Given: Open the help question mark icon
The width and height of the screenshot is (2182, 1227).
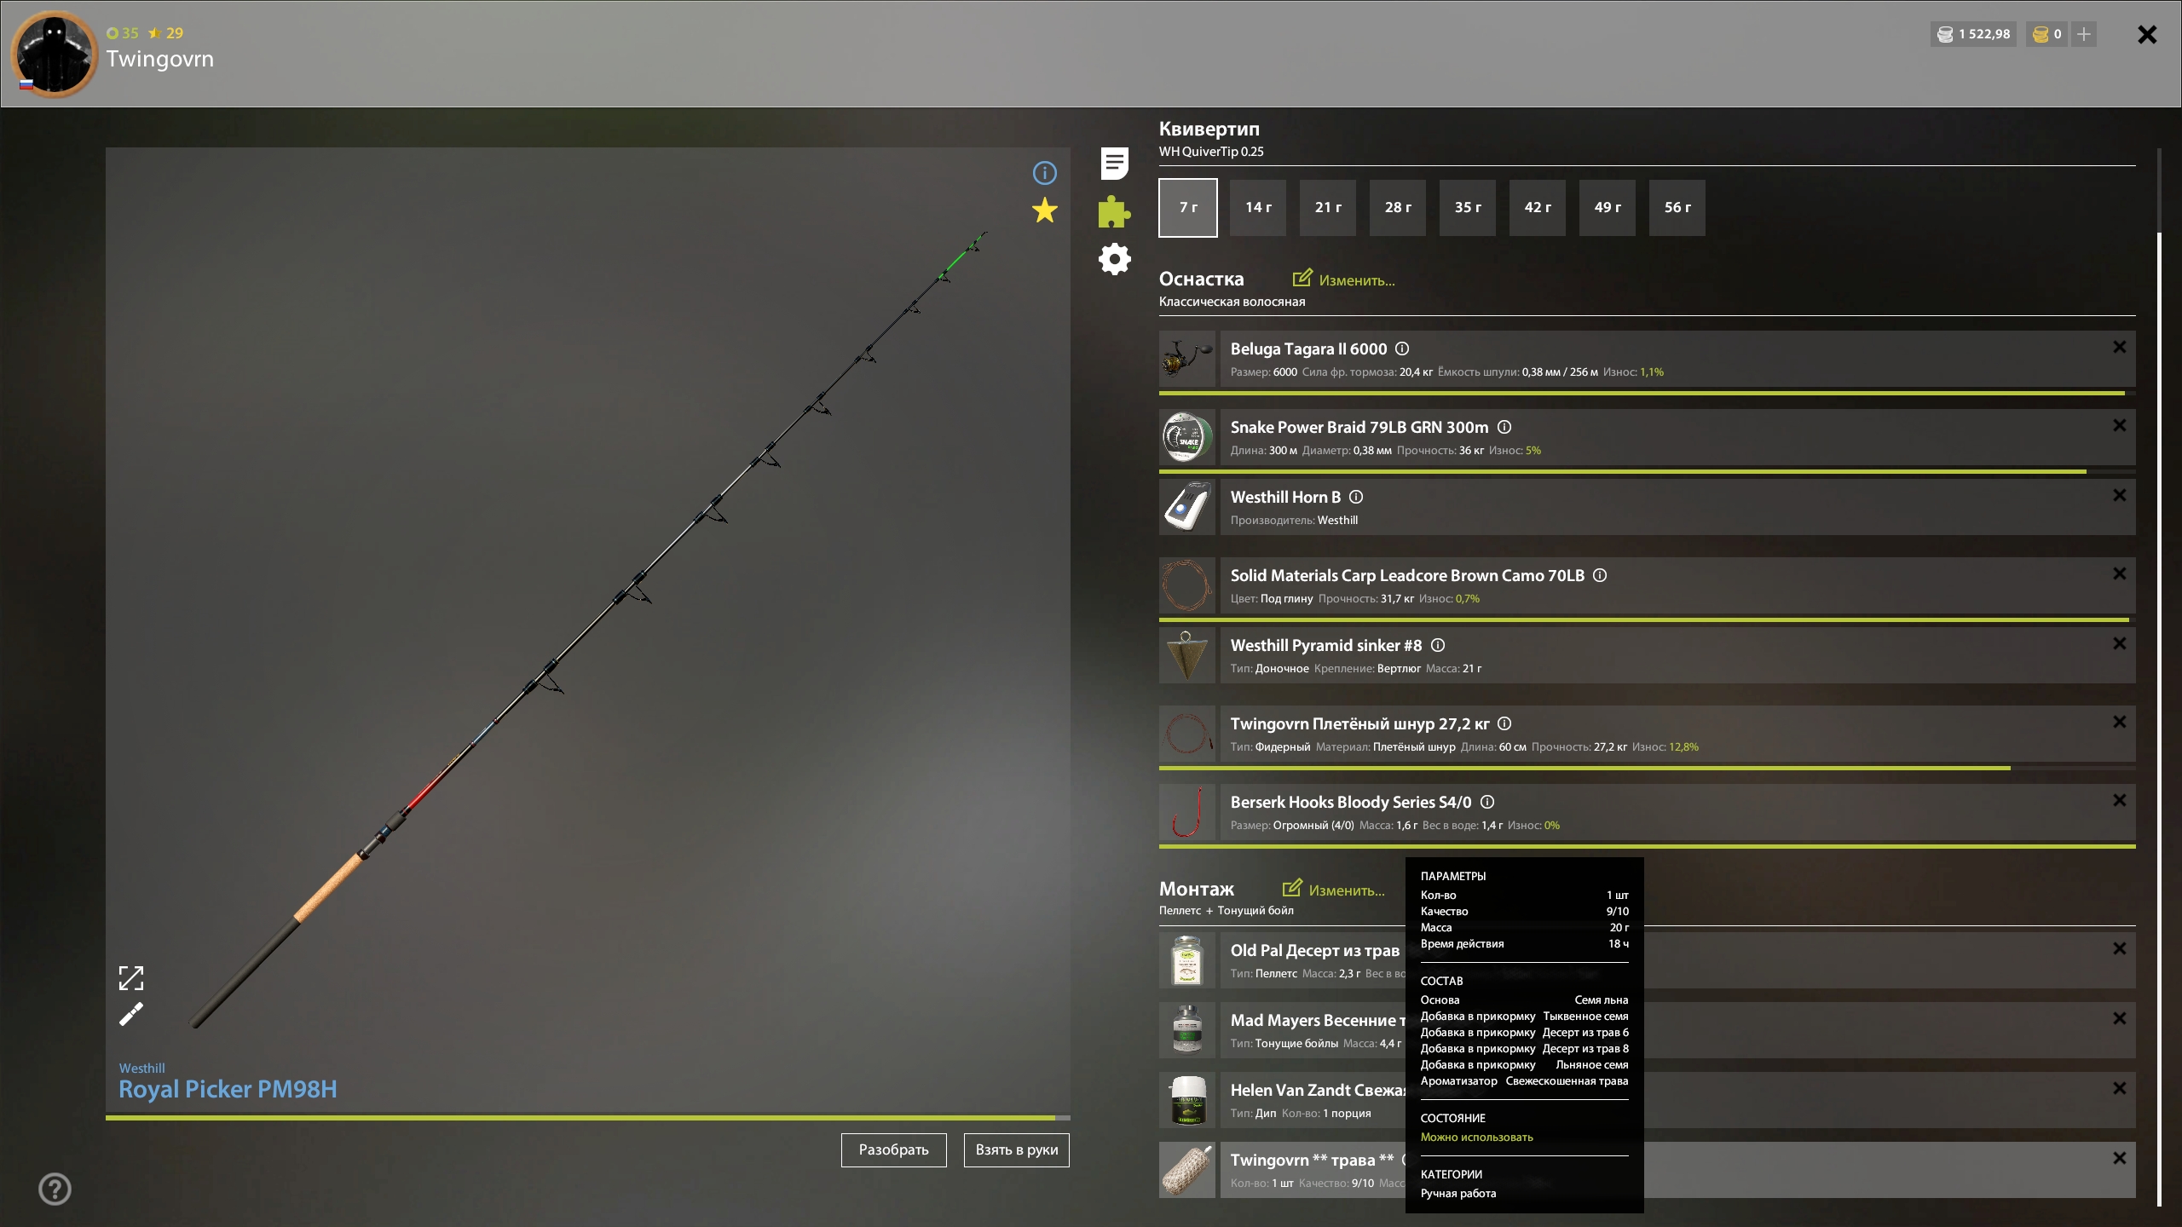Looking at the screenshot, I should pyautogui.click(x=55, y=1189).
